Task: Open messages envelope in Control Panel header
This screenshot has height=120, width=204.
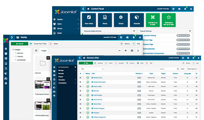Action: pos(179,9)
